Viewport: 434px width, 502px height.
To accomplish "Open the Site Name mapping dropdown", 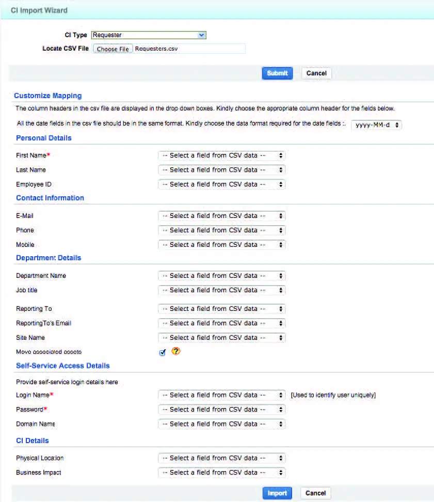I will coord(221,337).
